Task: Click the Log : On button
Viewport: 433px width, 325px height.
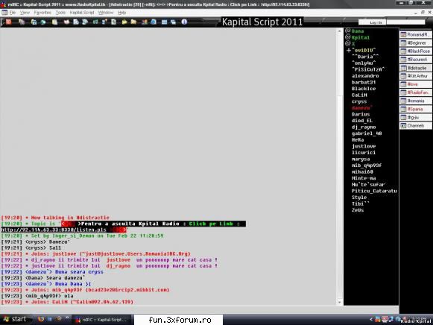Action: pyautogui.click(x=372, y=22)
